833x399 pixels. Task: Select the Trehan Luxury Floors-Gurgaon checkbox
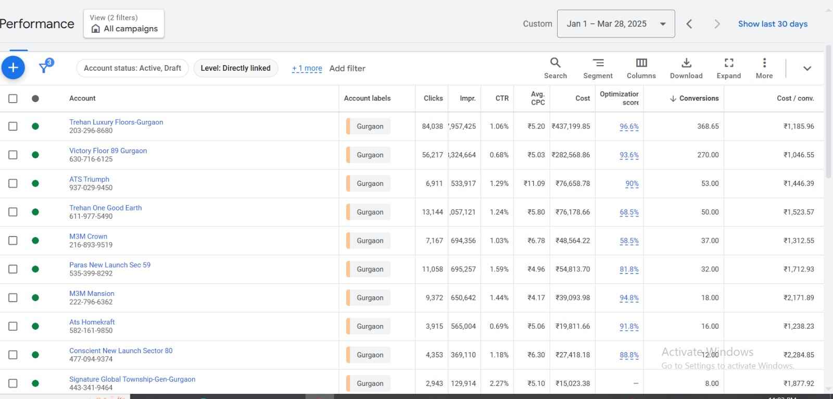(x=13, y=127)
